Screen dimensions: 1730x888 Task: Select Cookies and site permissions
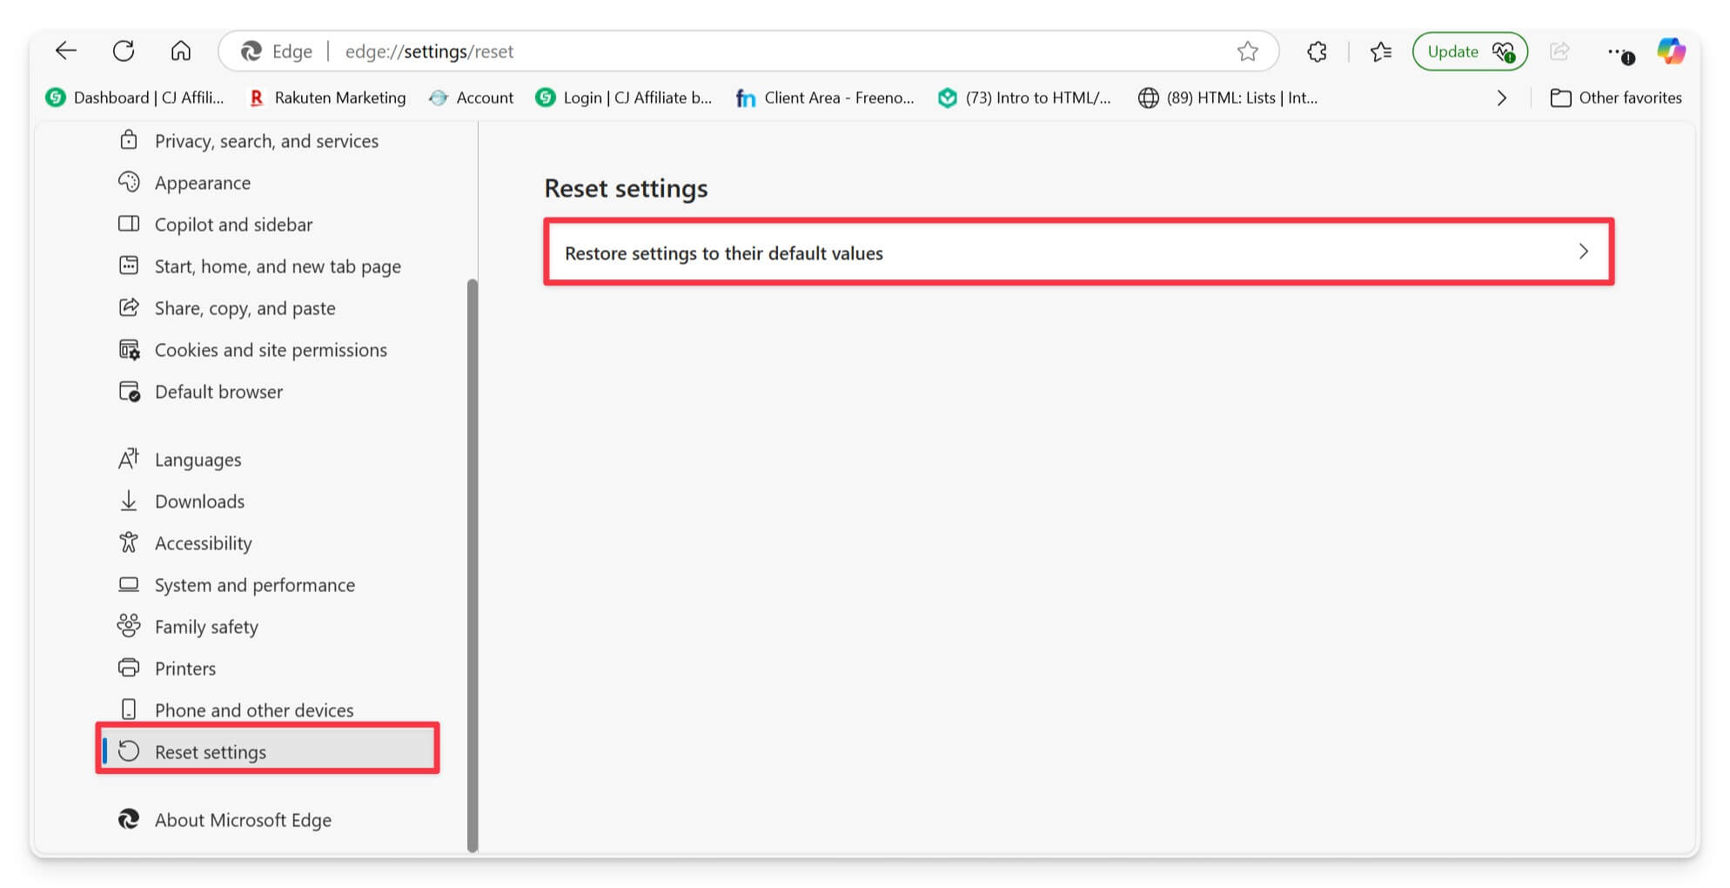coord(271,349)
